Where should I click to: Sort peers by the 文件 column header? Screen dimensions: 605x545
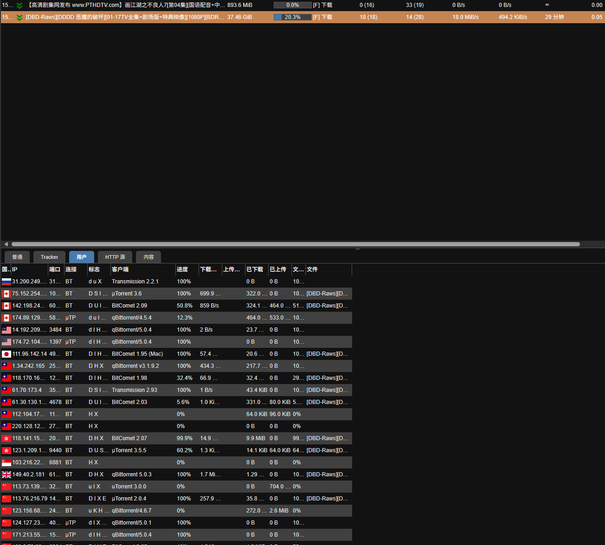[x=329, y=269]
